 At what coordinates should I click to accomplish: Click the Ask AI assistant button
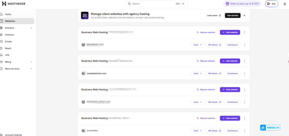(x=272, y=4)
